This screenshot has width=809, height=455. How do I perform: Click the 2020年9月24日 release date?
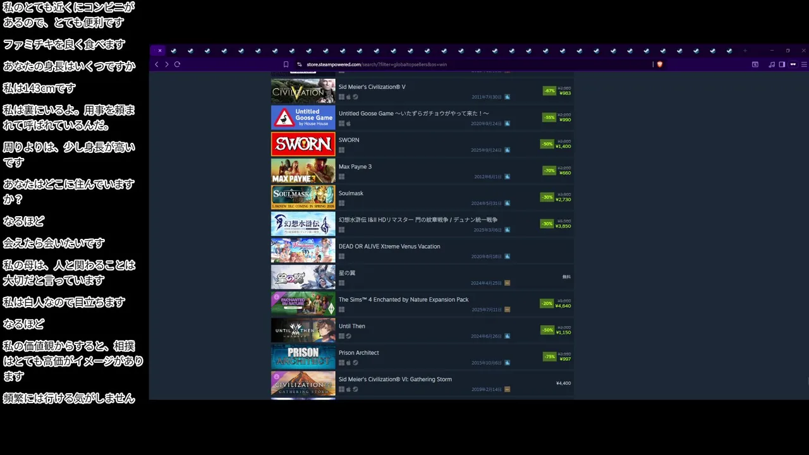pos(486,124)
